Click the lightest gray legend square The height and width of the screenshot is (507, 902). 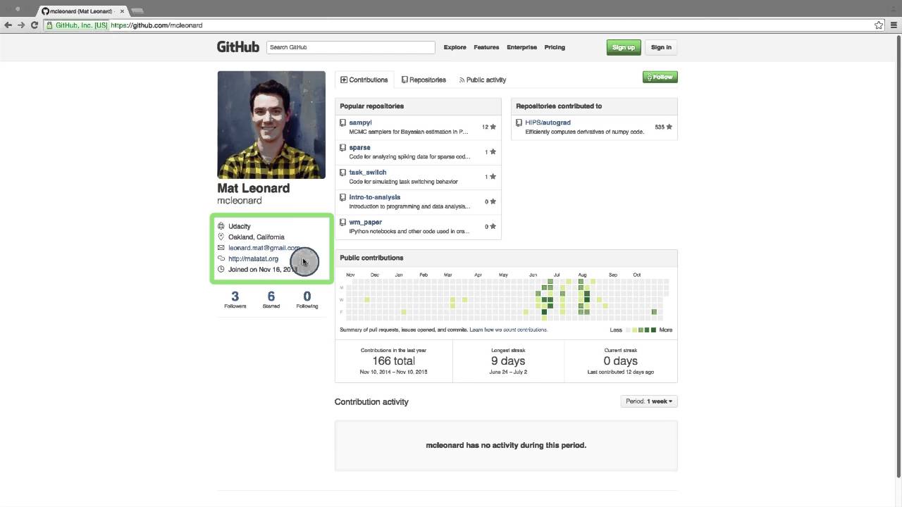point(629,330)
